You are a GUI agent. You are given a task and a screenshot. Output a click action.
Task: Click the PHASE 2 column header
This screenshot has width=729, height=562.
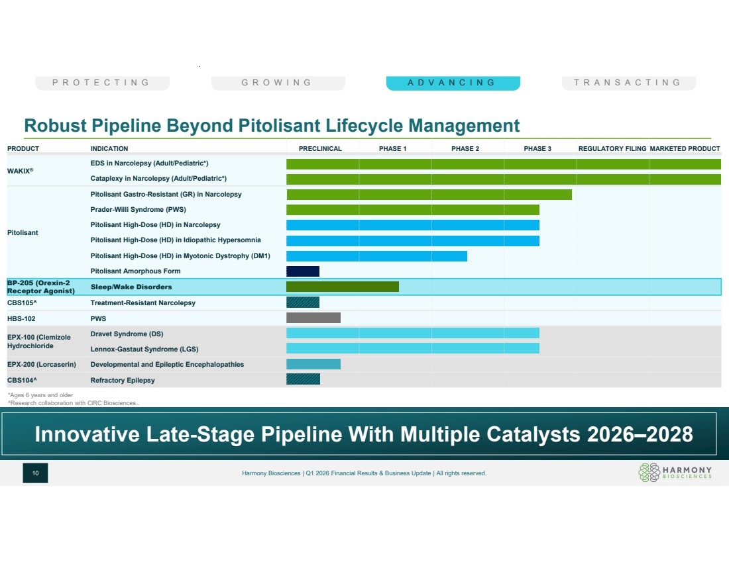pyautogui.click(x=465, y=149)
